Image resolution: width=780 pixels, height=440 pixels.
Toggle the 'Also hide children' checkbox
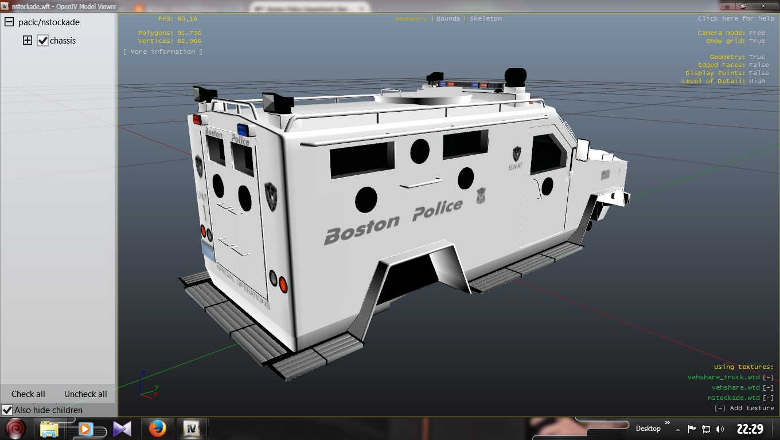tap(7, 410)
